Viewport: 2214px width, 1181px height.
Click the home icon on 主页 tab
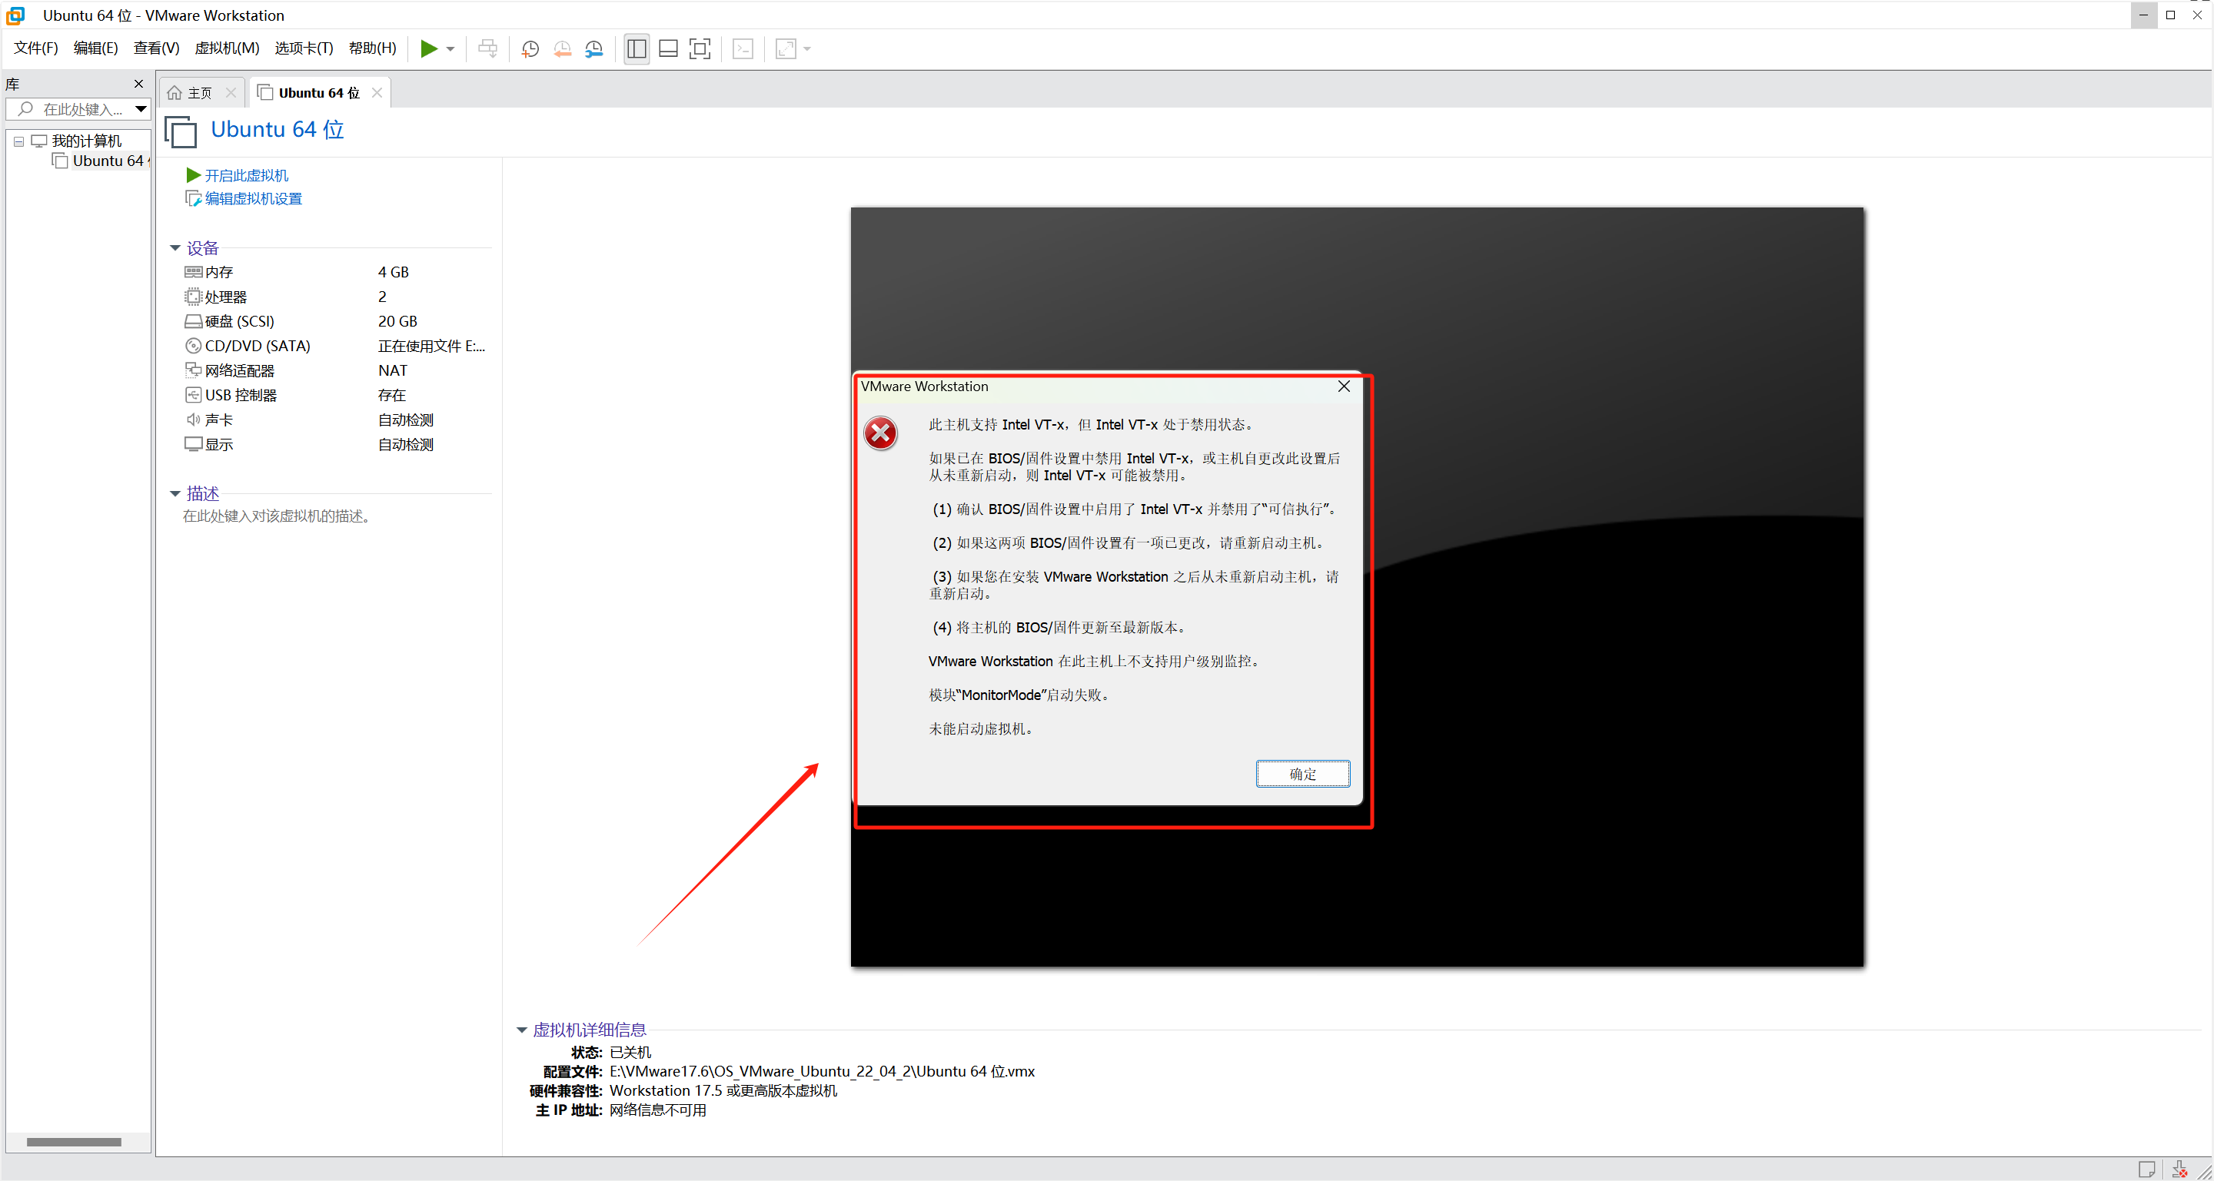coord(175,93)
